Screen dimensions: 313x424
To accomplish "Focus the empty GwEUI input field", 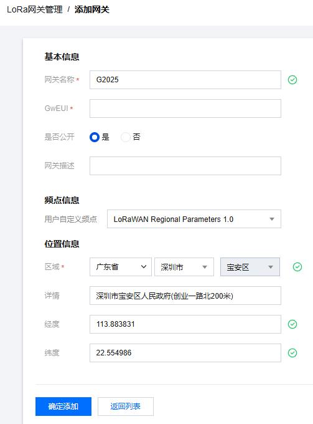I will [185, 108].
